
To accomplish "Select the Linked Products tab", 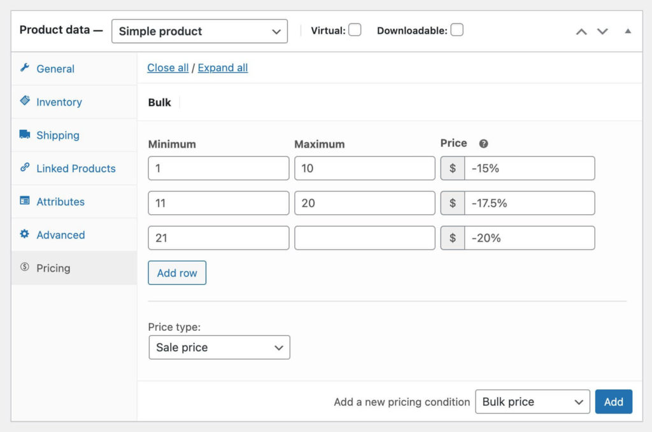I will pyautogui.click(x=74, y=168).
